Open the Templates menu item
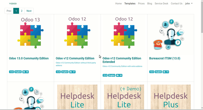Viewport: 203px width, 110px height. (130, 4)
